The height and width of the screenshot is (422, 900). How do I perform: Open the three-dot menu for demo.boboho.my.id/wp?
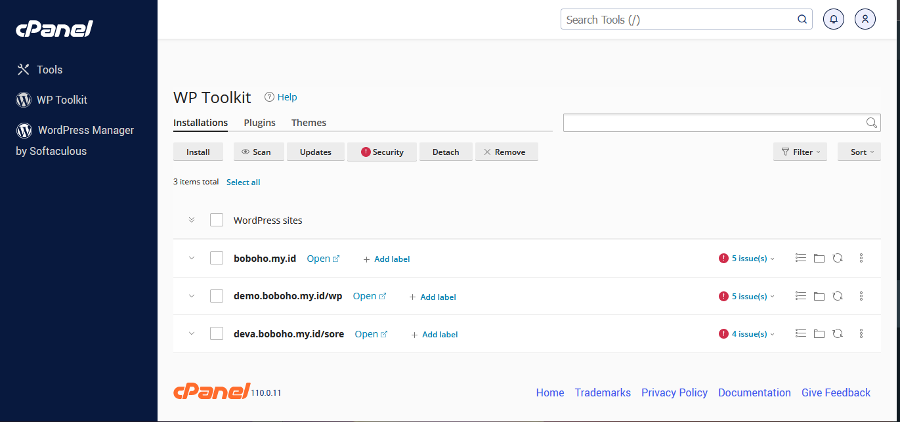[x=861, y=296]
